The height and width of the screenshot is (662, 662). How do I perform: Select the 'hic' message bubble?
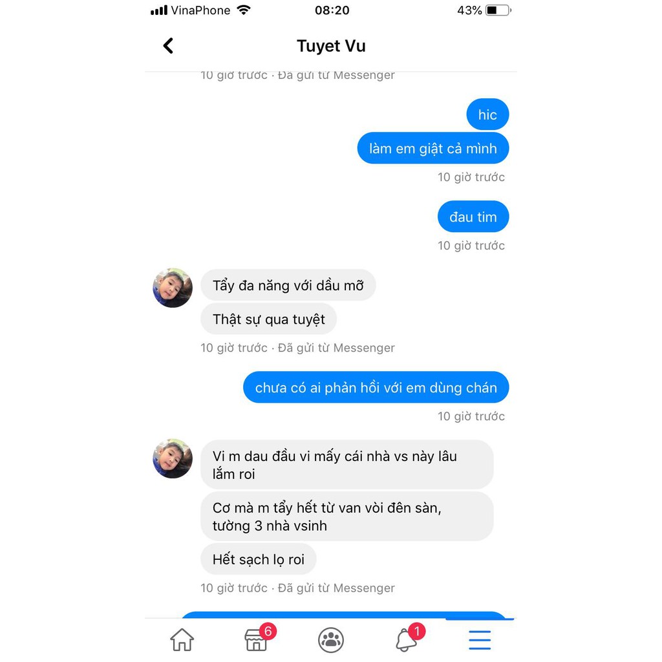[x=487, y=114]
